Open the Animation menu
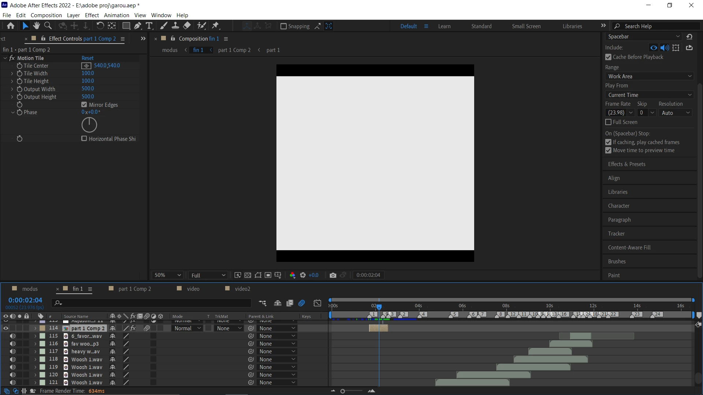The image size is (703, 395). pos(116,15)
